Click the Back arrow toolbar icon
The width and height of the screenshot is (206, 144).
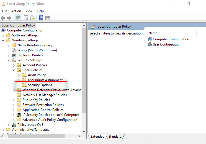(3, 18)
